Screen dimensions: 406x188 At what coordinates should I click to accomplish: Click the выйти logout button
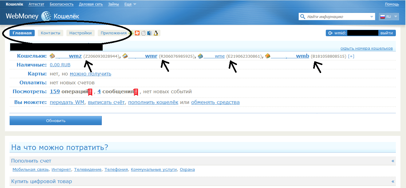coord(387,33)
